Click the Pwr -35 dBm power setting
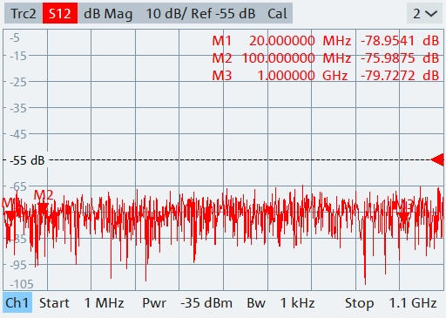Screen dimensions: 446x318 [x=187, y=303]
